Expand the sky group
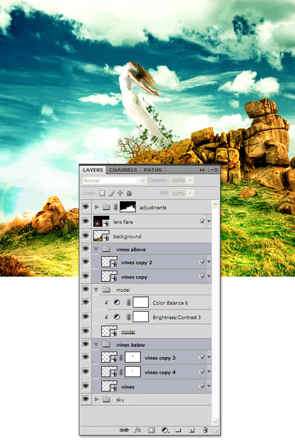 pos(97,399)
